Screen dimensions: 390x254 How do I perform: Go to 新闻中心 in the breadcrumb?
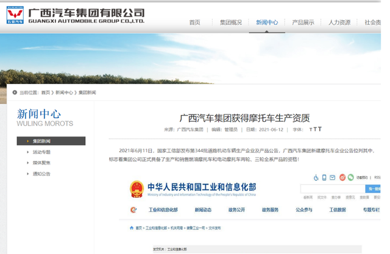click(64, 93)
